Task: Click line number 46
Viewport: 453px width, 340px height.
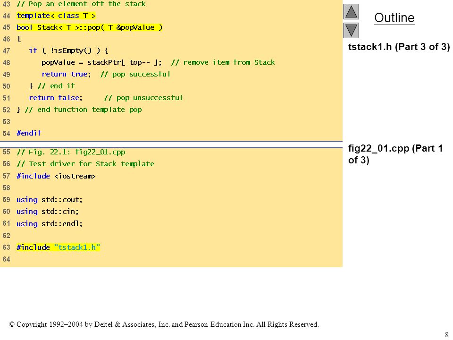Action: tap(6, 39)
